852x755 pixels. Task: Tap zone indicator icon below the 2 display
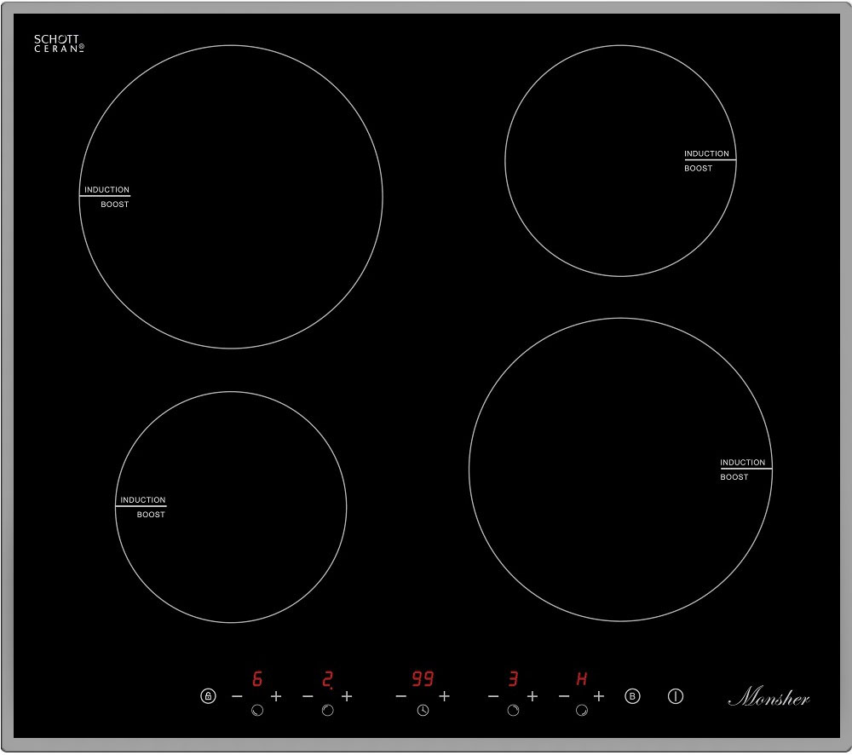coord(328,711)
